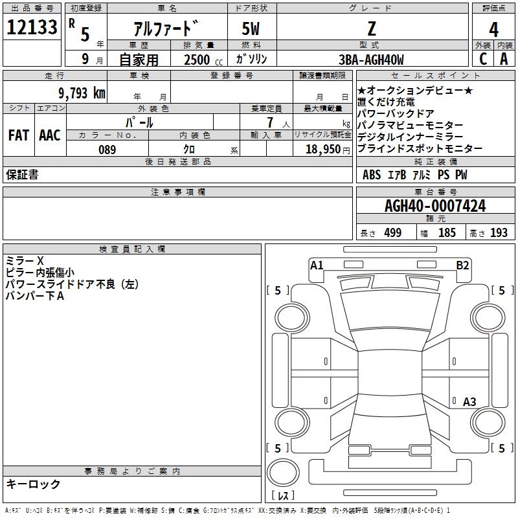Screen dimensions: 518x518
Task: Click PS in the genuine equipment row
Action: (444, 175)
